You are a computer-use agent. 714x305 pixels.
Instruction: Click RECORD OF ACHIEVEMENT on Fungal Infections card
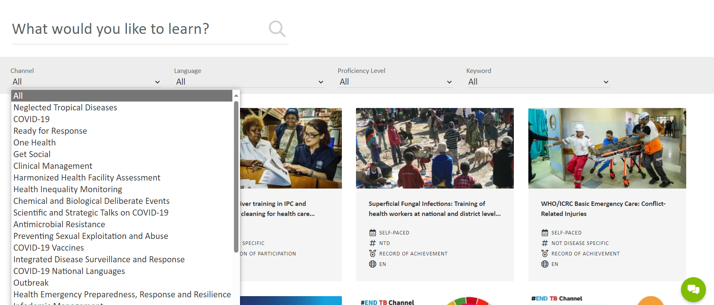[414, 254]
